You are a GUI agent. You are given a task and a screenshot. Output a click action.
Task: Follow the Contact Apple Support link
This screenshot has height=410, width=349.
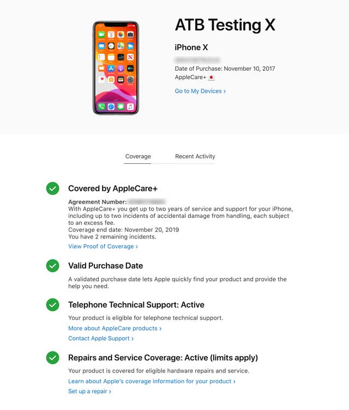[x=101, y=338]
